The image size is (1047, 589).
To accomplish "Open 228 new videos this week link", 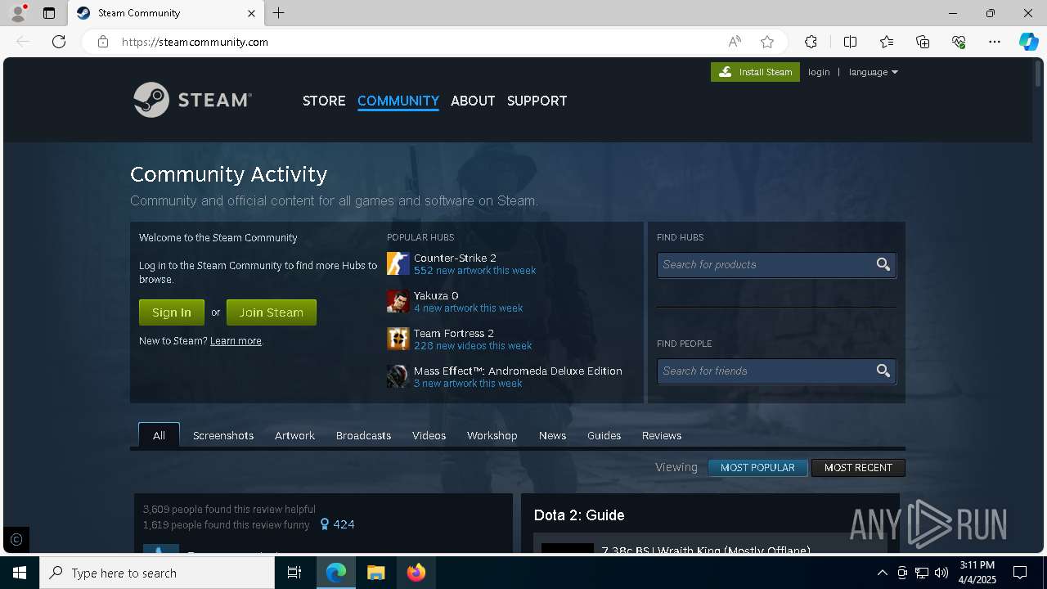I will 473,346.
